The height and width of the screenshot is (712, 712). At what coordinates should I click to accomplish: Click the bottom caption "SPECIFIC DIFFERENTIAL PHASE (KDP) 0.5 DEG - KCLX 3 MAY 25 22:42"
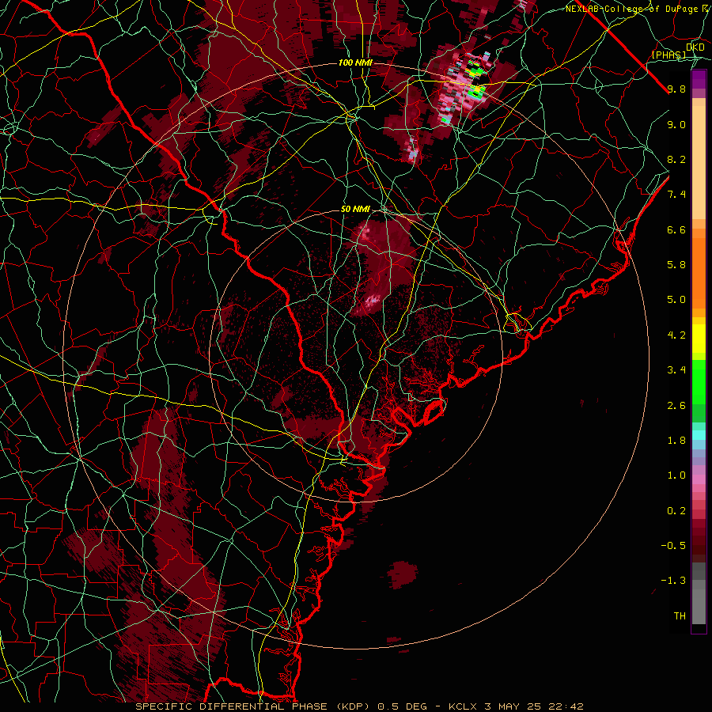pyautogui.click(x=359, y=706)
